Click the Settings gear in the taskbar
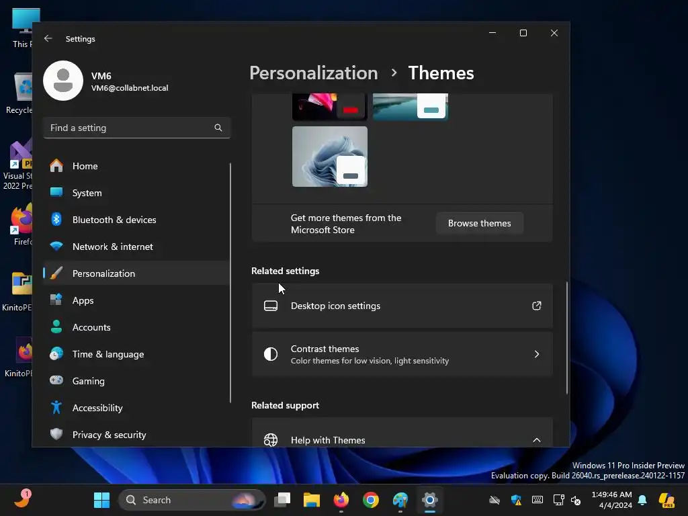Screen dimensions: 688x516 (x=429, y=500)
